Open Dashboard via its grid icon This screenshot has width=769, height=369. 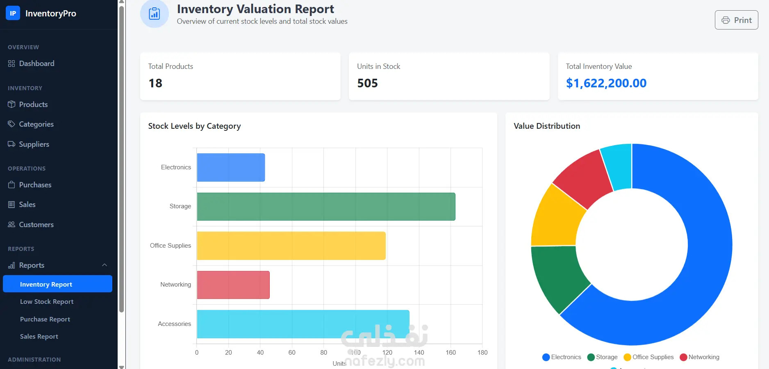point(11,64)
